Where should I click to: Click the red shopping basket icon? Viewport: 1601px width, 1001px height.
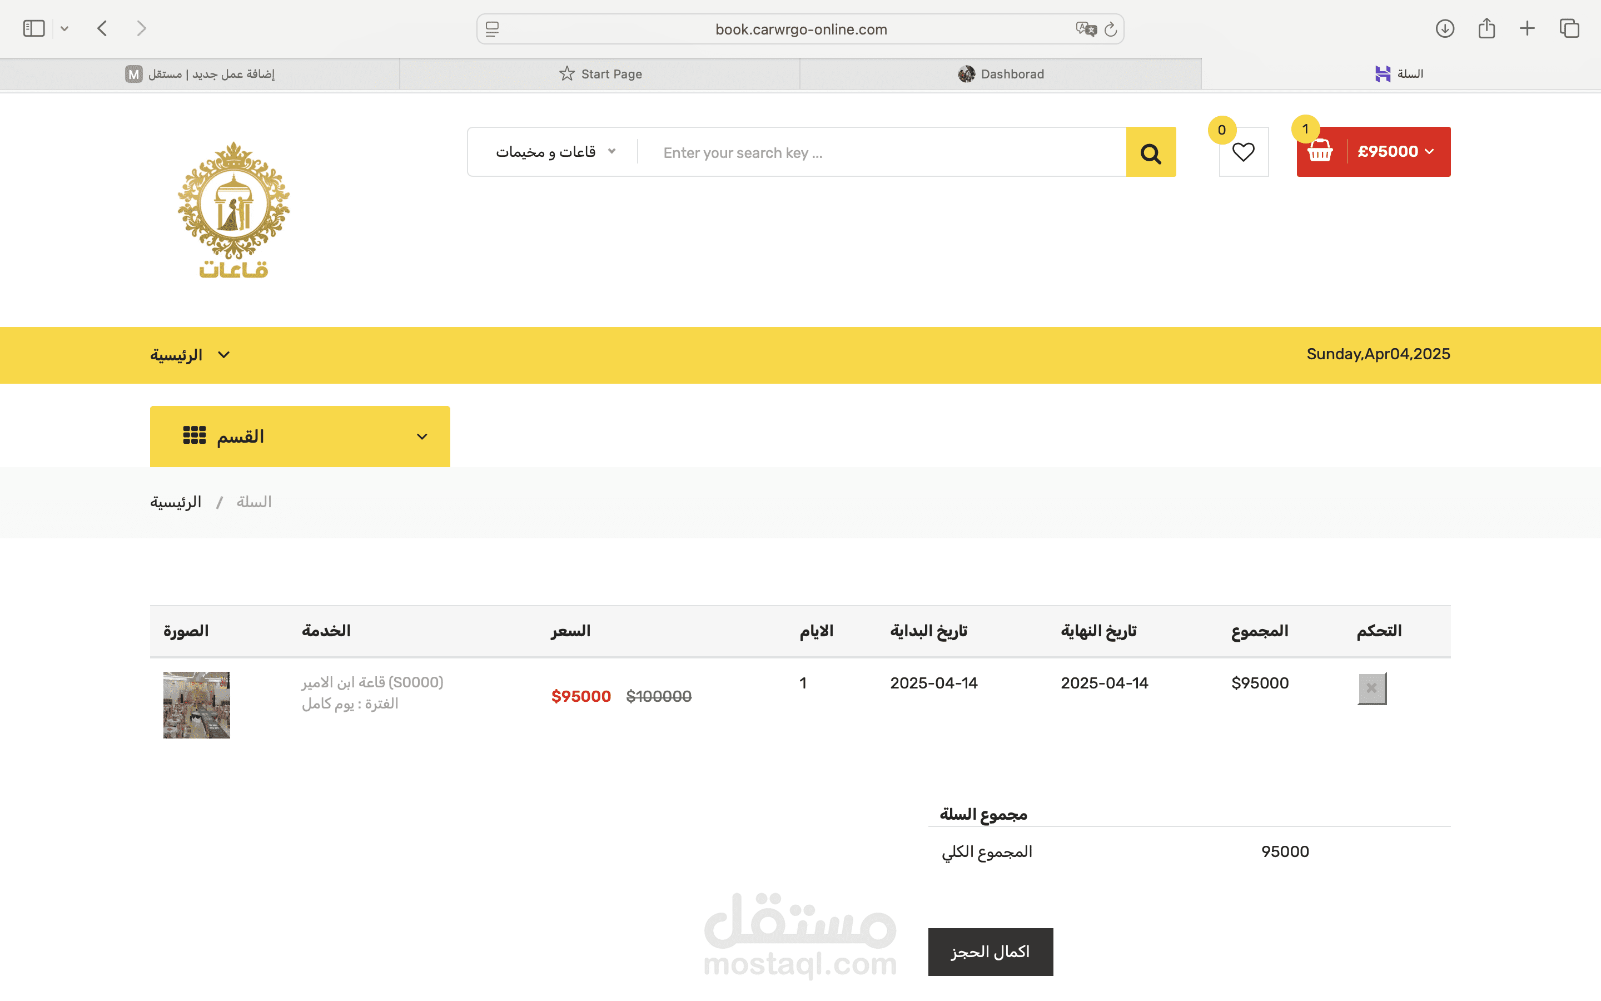coord(1320,152)
